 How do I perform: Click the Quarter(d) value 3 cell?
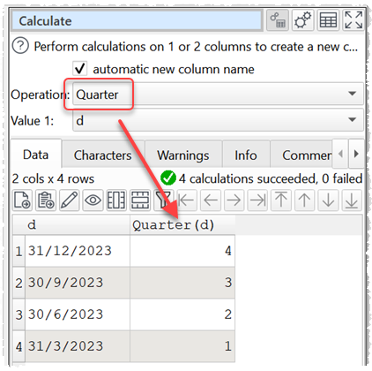182,283
